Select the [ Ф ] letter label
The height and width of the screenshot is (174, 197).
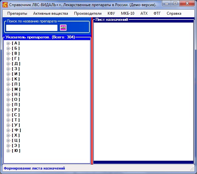click(x=16, y=130)
